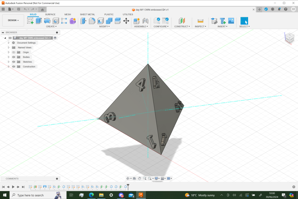
Task: Click the Fit zoom icon
Action: pos(150,178)
